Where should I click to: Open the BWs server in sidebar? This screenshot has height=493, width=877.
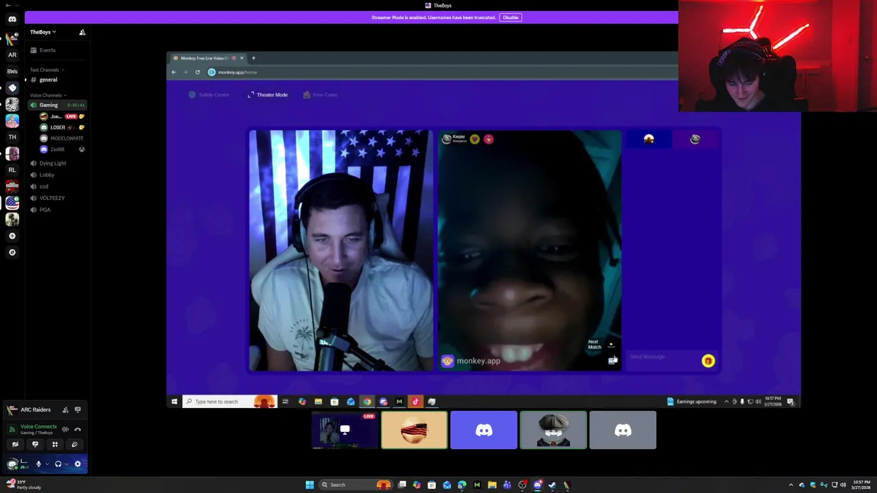12,71
